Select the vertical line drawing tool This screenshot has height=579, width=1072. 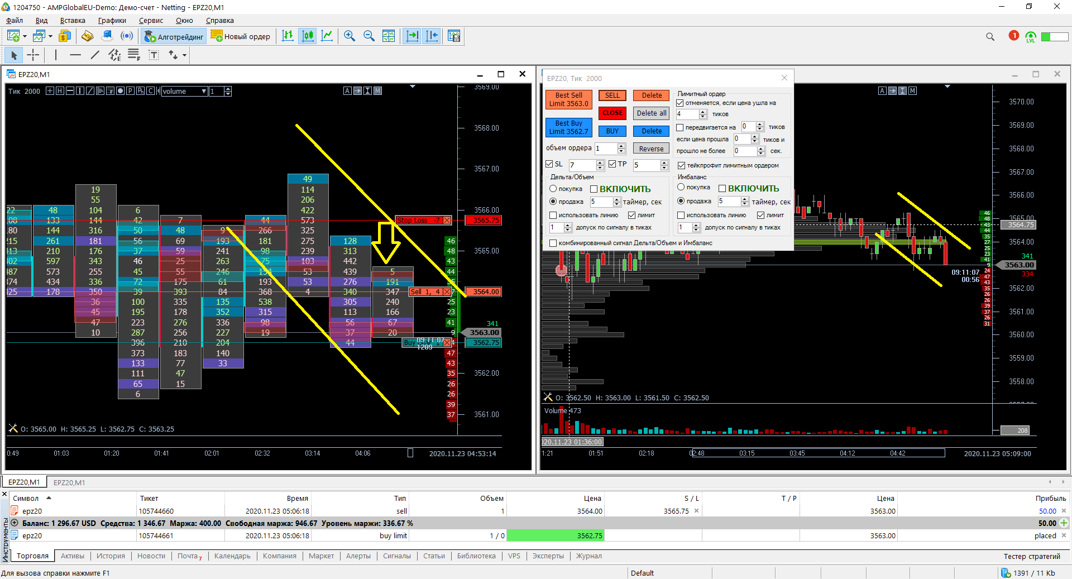pos(56,55)
